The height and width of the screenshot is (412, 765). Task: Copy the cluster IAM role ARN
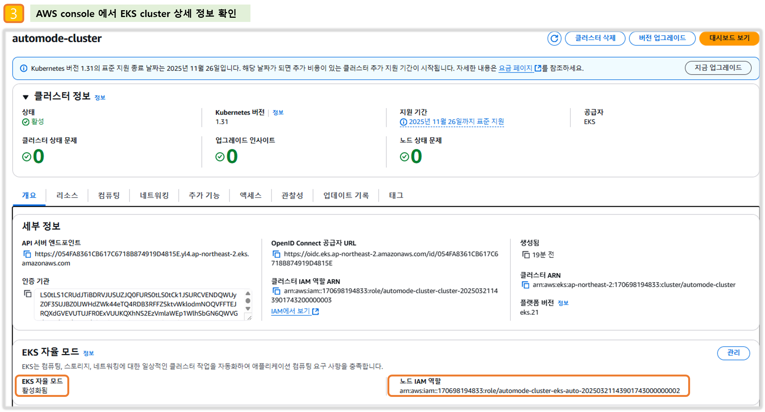tap(277, 291)
